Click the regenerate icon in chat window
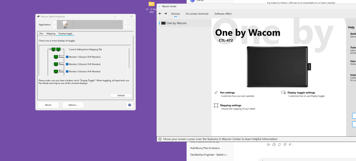Viewport: 356px width, 161px height. (279, 144)
